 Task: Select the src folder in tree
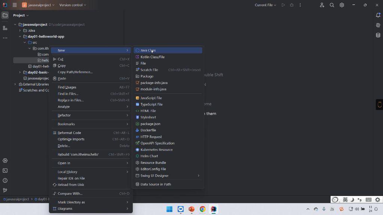pos(34,43)
